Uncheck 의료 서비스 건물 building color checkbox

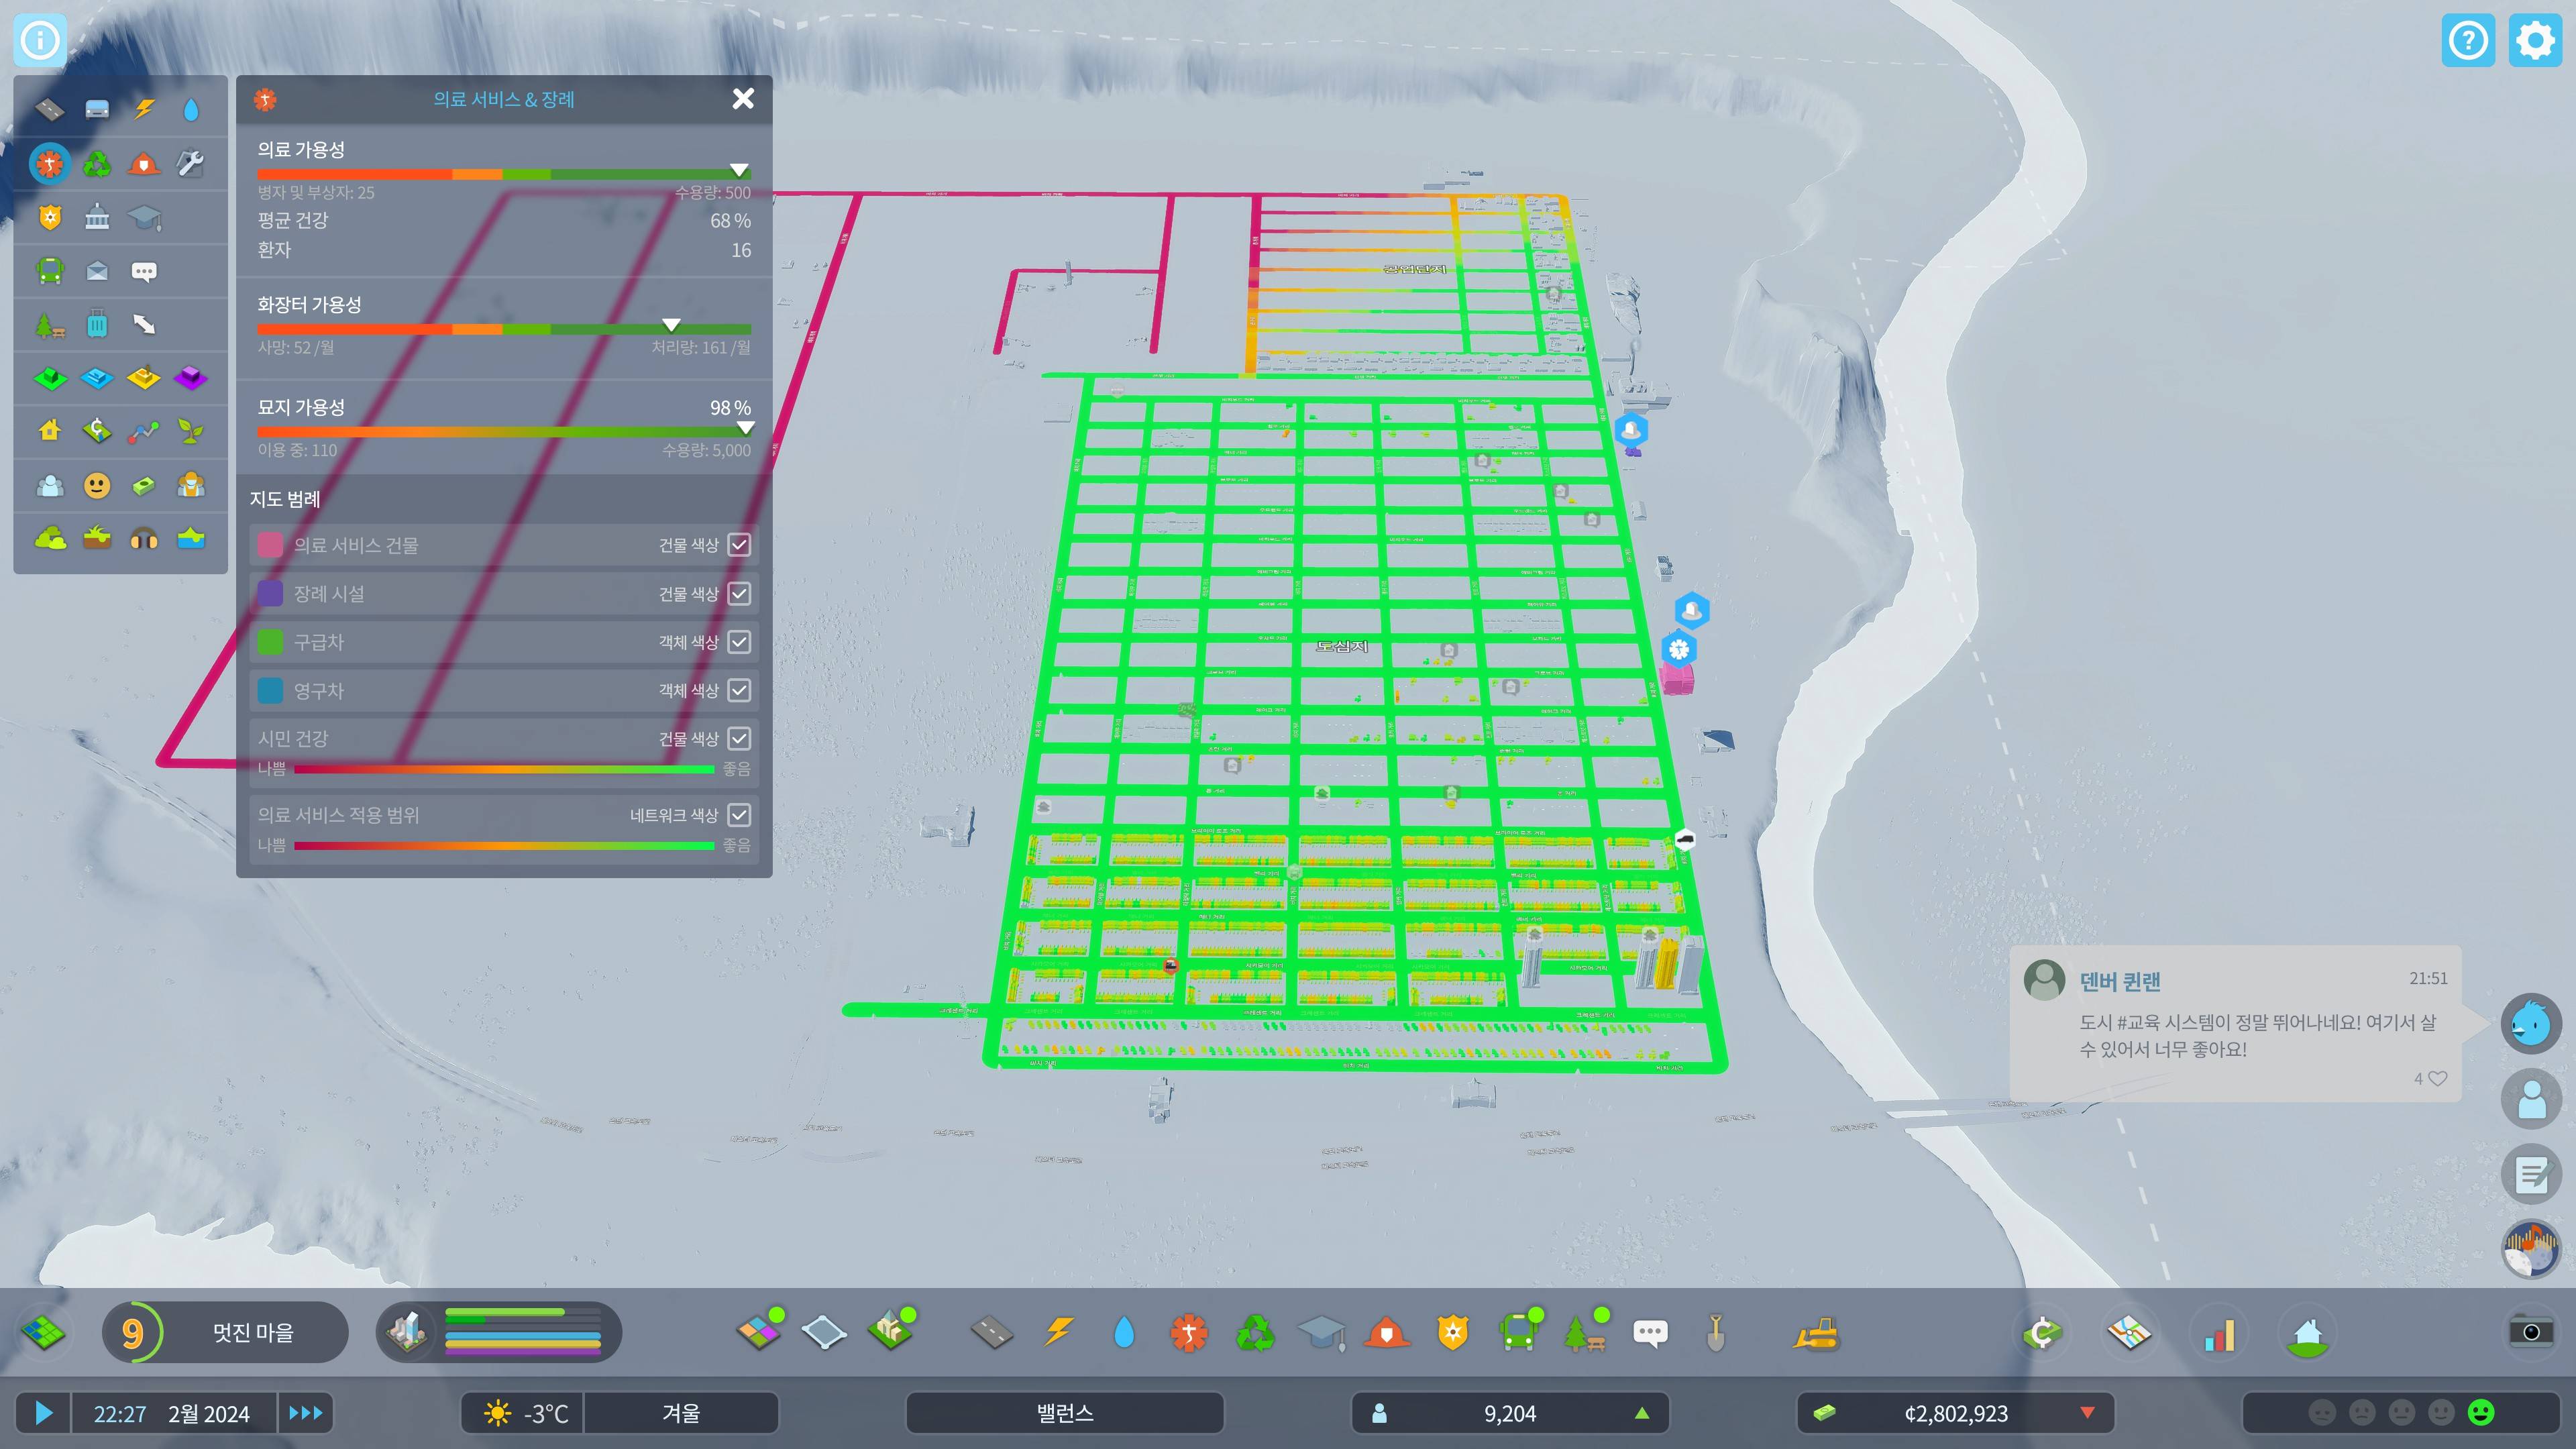(x=739, y=545)
